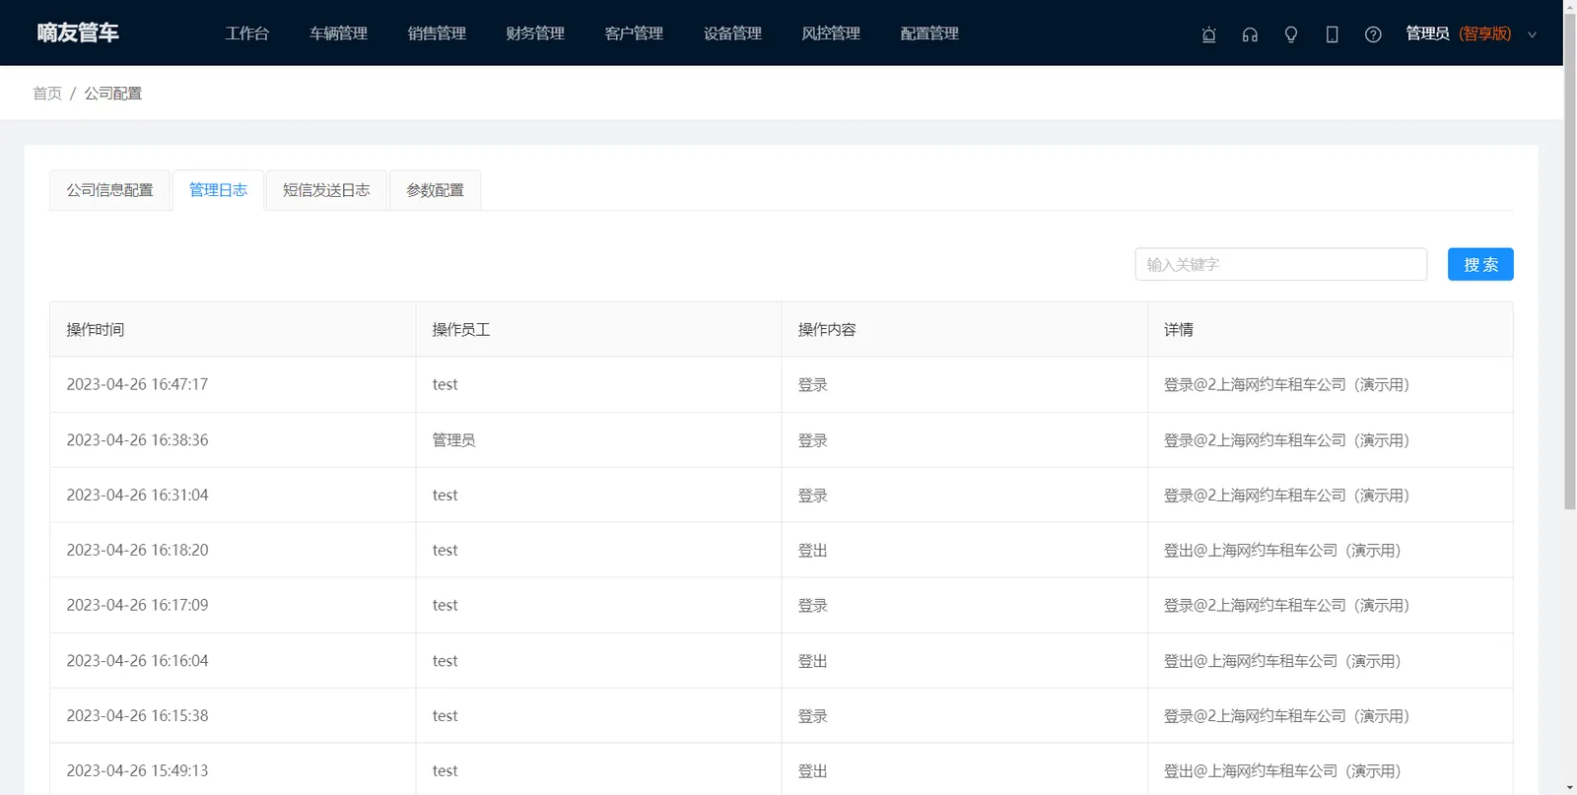Viewport: 1577px width, 795px height.
Task: Open the 风控管理 menu
Action: pyautogui.click(x=831, y=33)
